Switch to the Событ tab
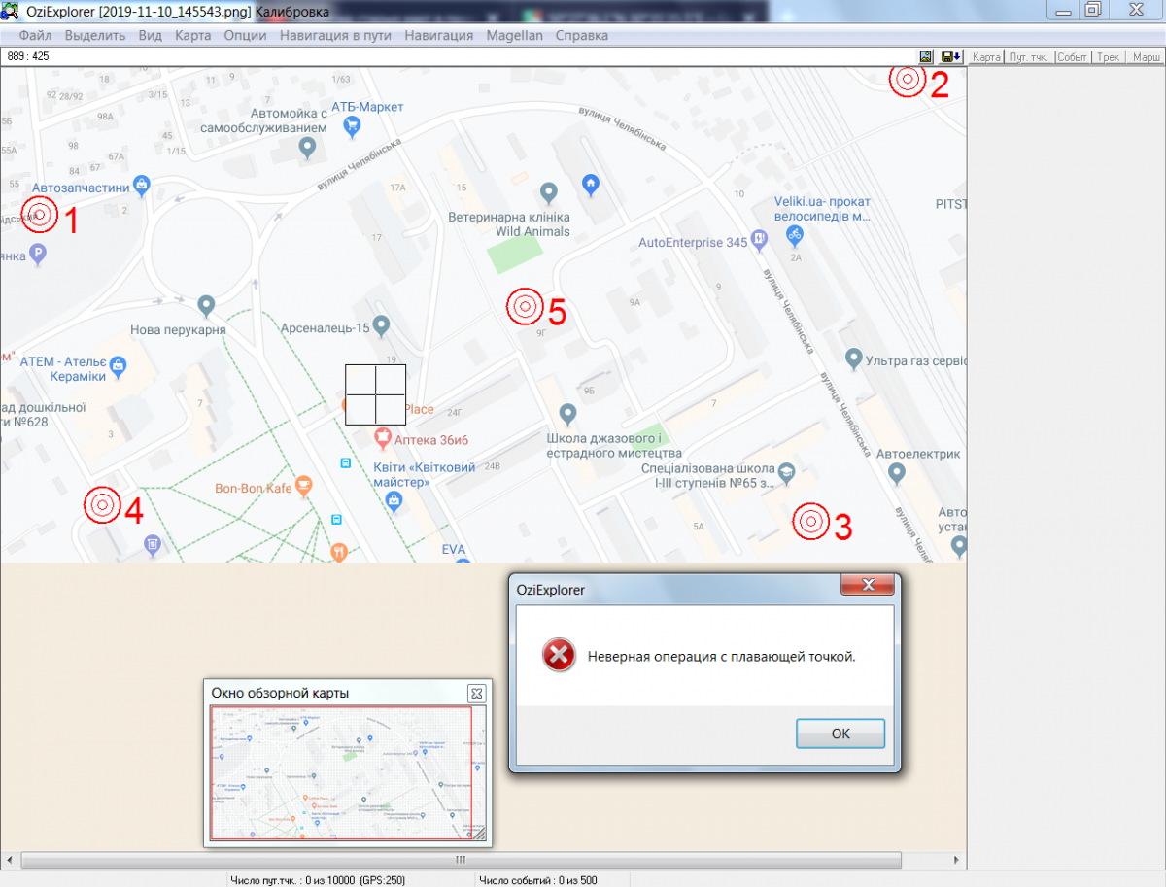Screen dimensions: 1166x887 click(1073, 57)
